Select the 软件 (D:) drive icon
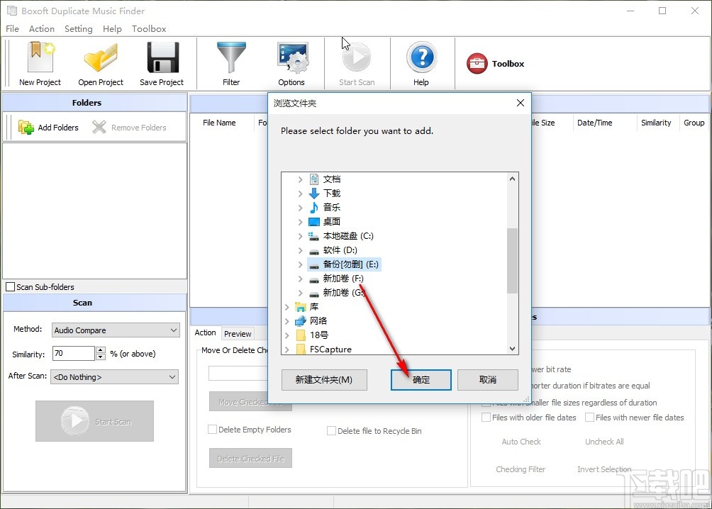The height and width of the screenshot is (509, 712). click(x=313, y=251)
